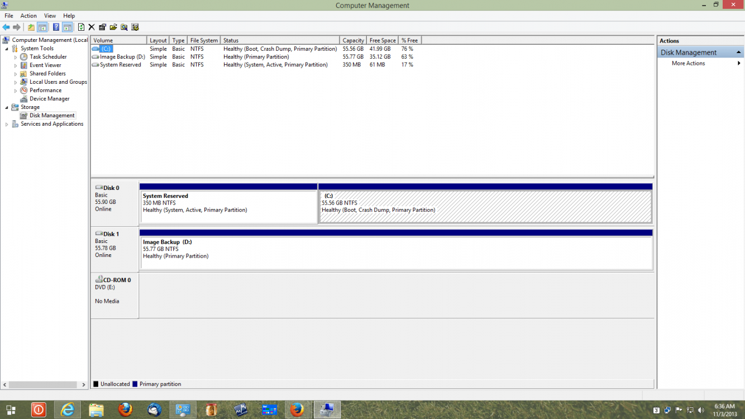Select Event Viewer in console tree
This screenshot has width=745, height=419.
click(x=45, y=65)
